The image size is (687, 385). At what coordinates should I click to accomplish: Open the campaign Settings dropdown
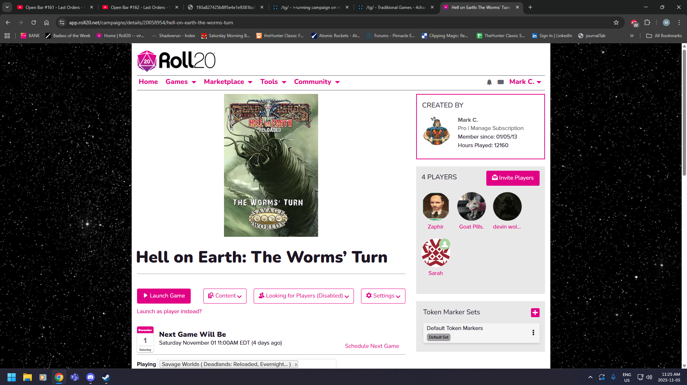[383, 296]
